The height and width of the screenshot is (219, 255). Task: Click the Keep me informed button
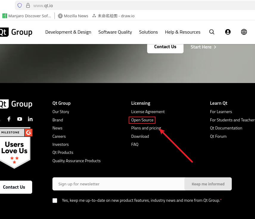point(208,184)
